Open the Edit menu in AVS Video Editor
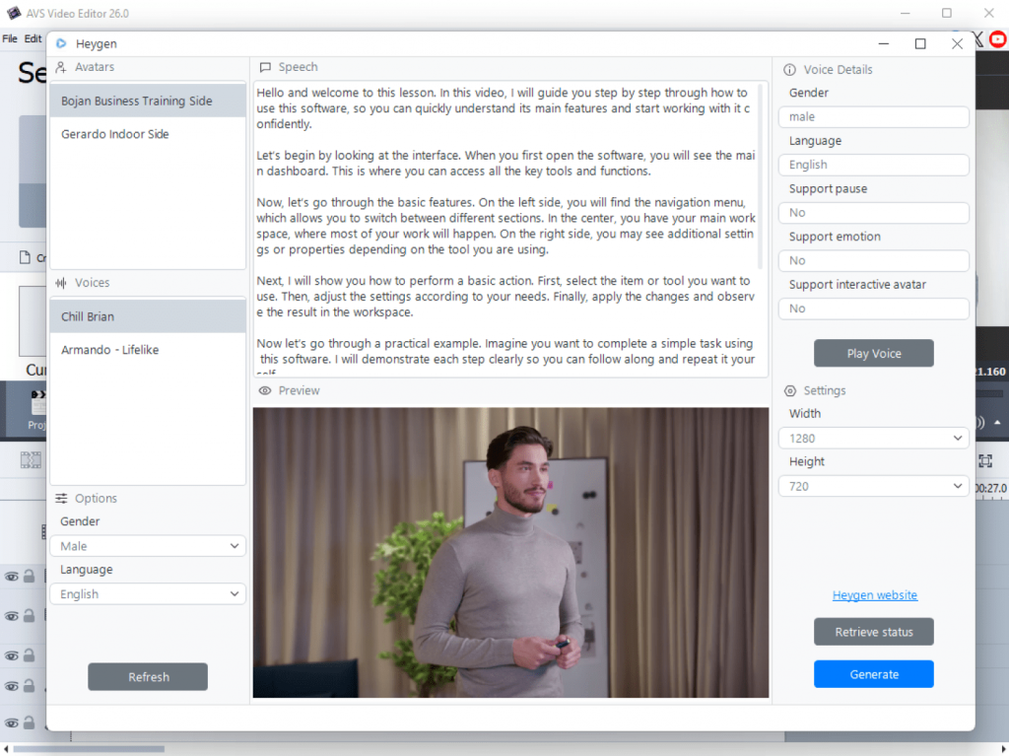The height and width of the screenshot is (756, 1009). [x=33, y=38]
